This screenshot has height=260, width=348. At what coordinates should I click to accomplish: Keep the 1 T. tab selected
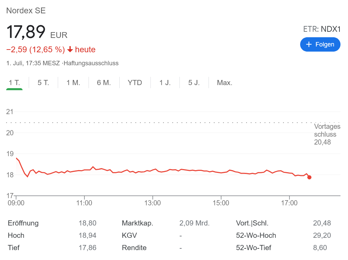(x=14, y=82)
